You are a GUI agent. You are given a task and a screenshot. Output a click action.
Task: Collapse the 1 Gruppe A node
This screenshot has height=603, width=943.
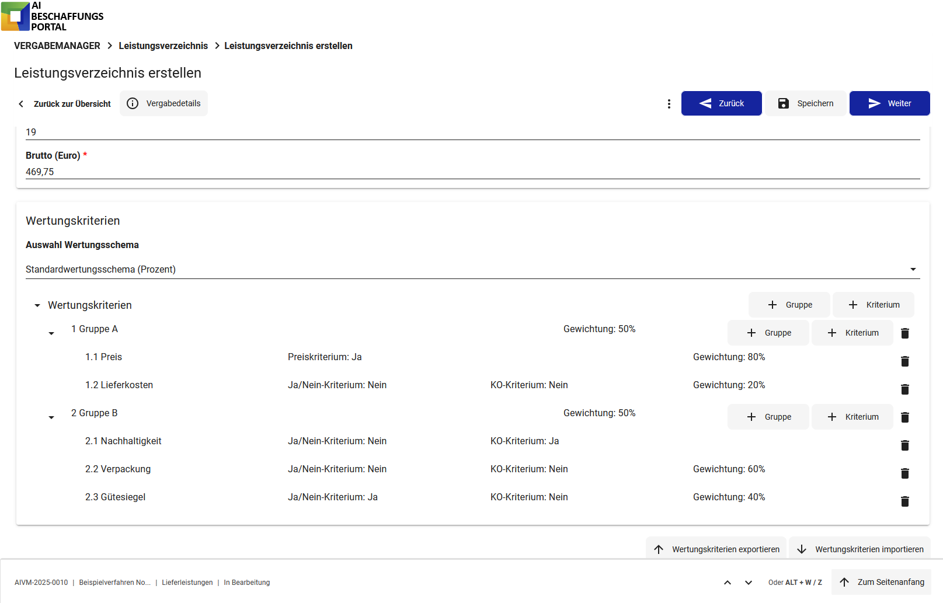pyautogui.click(x=51, y=333)
